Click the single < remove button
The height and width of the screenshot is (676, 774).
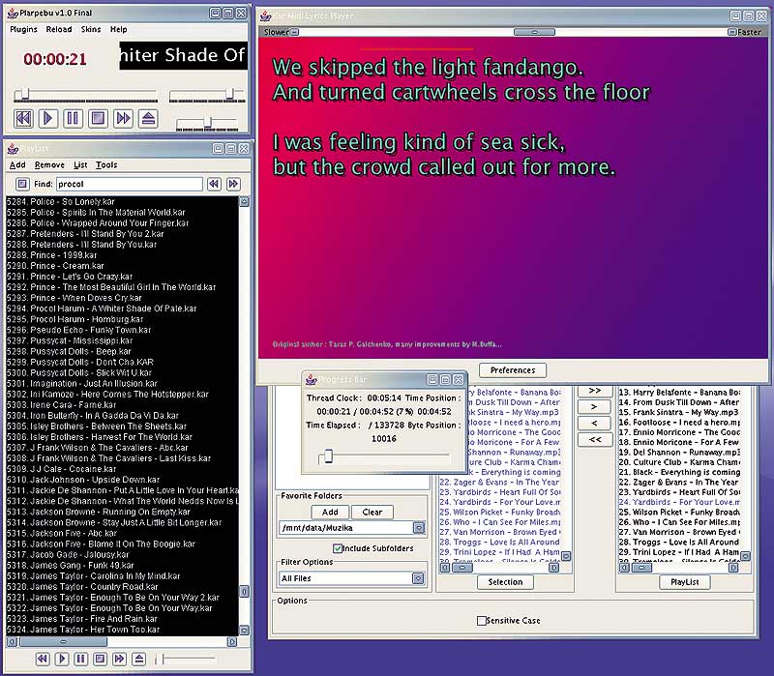click(x=595, y=424)
